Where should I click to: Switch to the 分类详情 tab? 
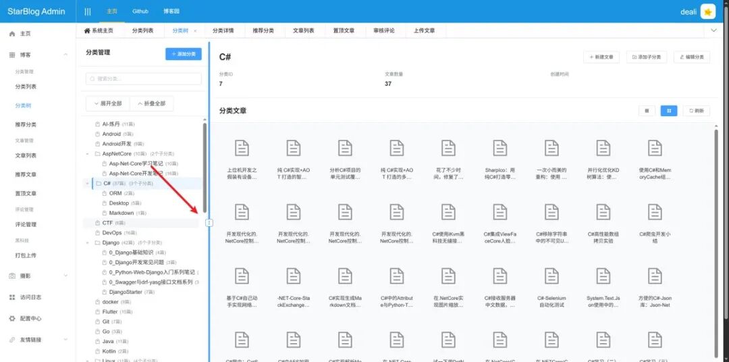tap(223, 30)
